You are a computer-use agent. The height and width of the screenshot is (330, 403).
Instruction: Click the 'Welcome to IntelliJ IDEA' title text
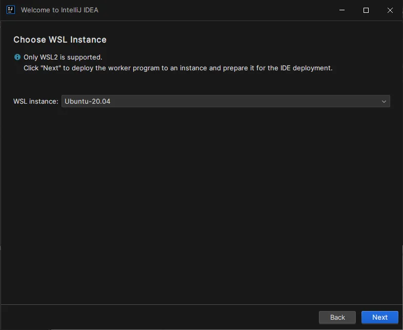[59, 10]
